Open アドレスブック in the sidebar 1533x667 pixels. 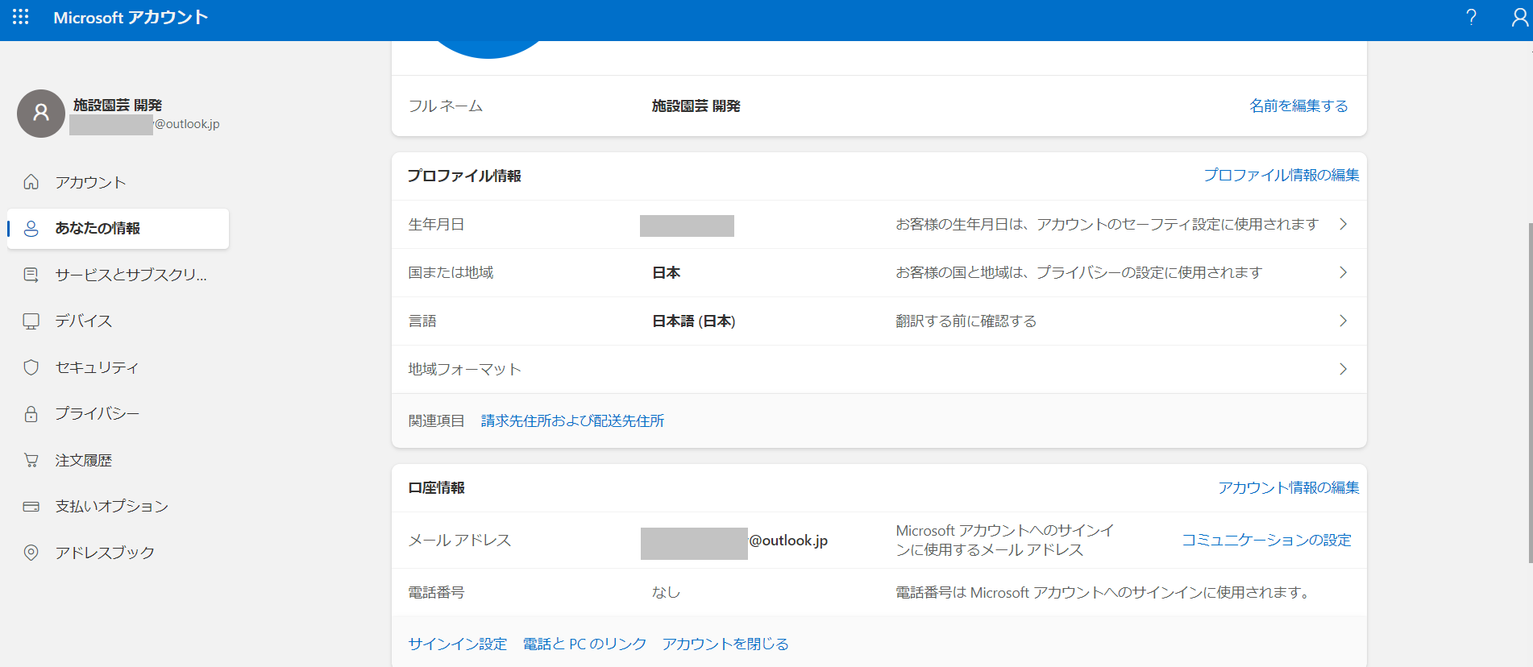pyautogui.click(x=118, y=553)
